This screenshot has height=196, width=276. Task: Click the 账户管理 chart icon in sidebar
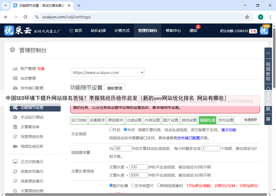coord(15,69)
